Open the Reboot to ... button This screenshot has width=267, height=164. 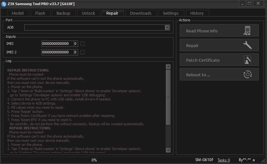[219, 74]
